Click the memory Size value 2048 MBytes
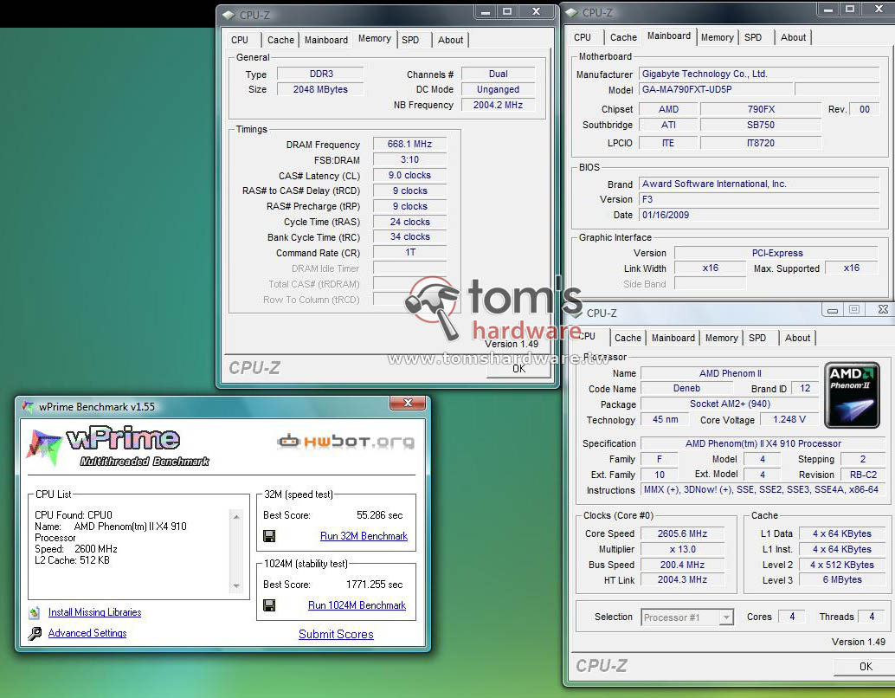Viewport: 895px width, 698px height. click(320, 89)
